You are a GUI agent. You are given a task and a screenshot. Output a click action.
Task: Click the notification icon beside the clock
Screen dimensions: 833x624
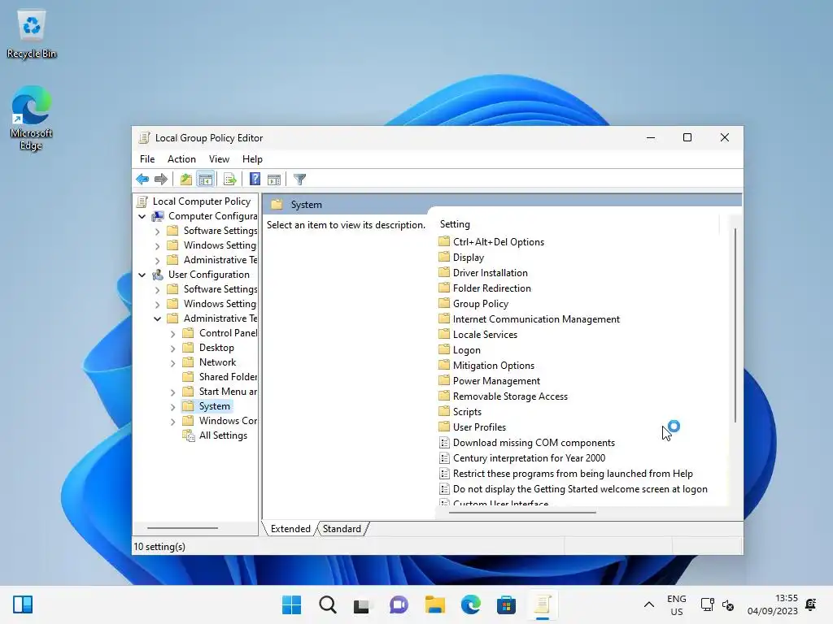click(811, 604)
